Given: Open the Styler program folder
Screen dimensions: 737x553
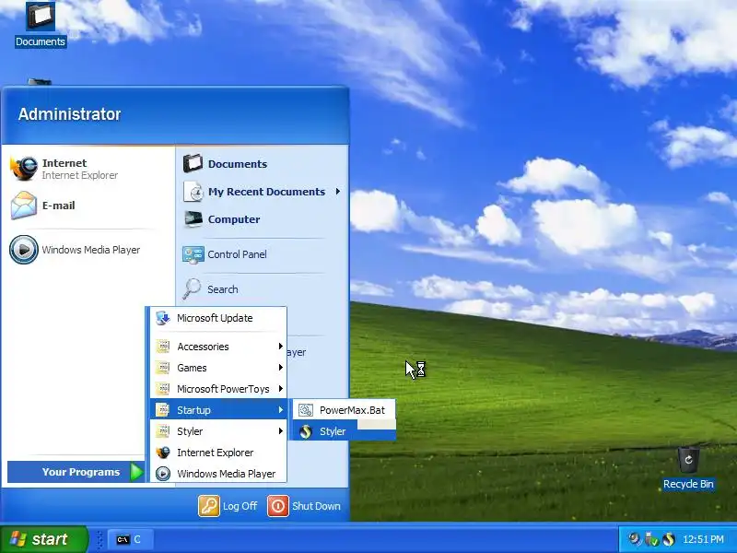Looking at the screenshot, I should [x=218, y=431].
